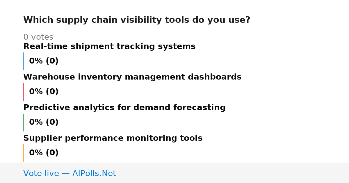The height and width of the screenshot is (183, 349).
Task: Click shipment tracking 0% (0) result
Action: coord(44,61)
